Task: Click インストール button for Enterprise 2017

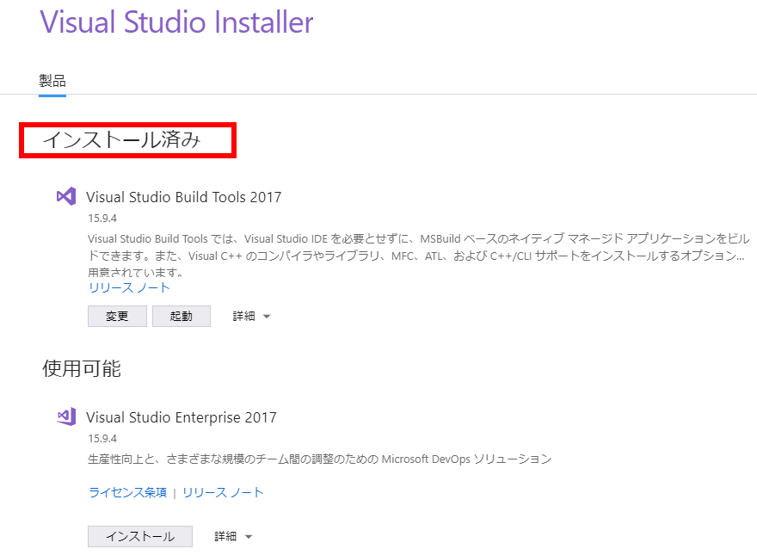Action: pos(140,536)
